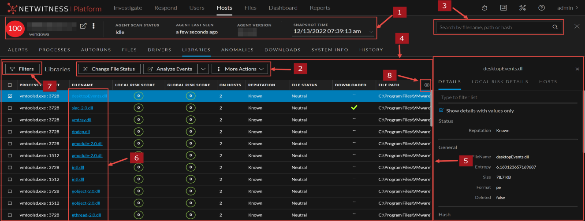Viewport: 585px width, 221px height.
Task: Toggle the select-all checkbox in table header
Action: (x=10, y=85)
